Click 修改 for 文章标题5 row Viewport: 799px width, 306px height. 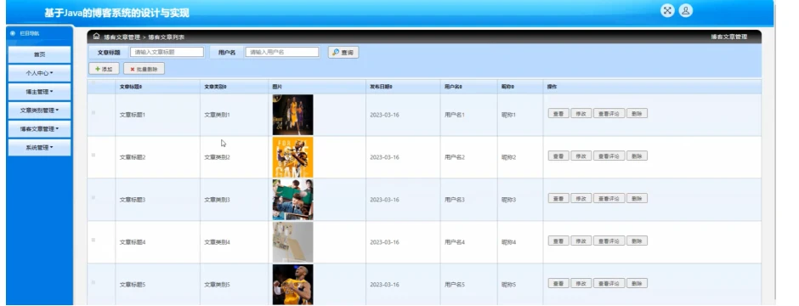pyautogui.click(x=581, y=283)
